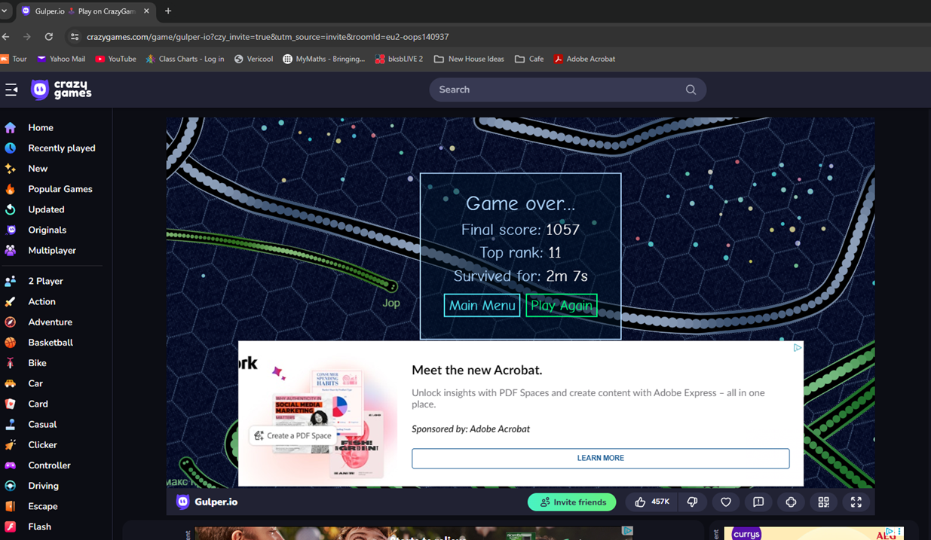The image size is (931, 540).
Task: Click the thumbs up like icon
Action: [x=641, y=502]
